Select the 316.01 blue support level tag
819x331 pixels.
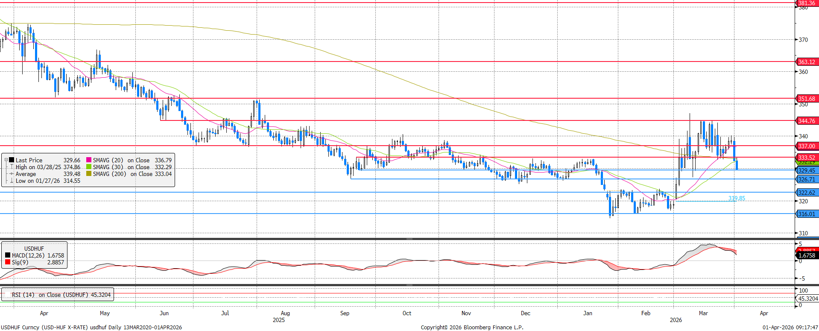click(806, 214)
